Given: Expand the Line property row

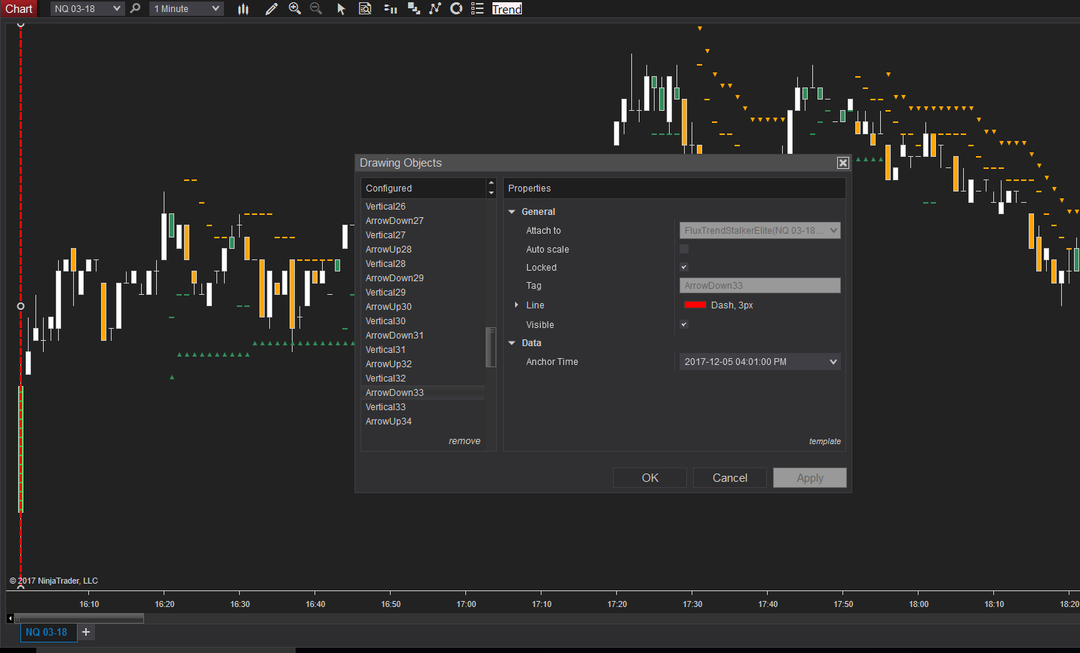Looking at the screenshot, I should coord(517,305).
